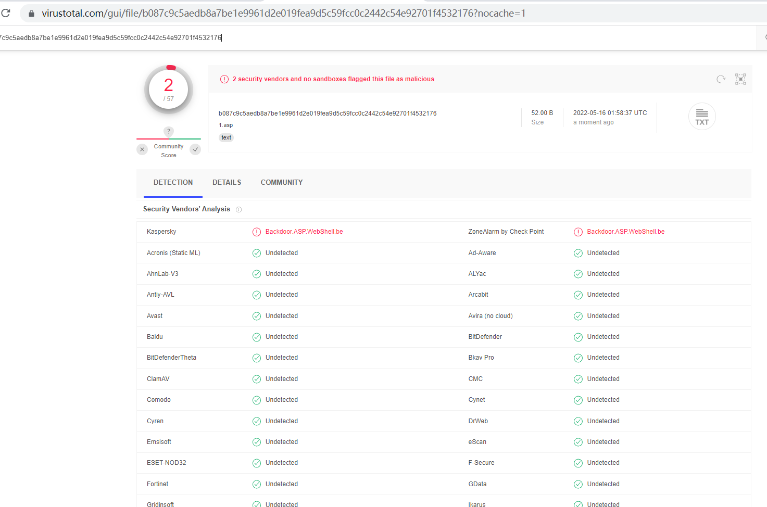Image resolution: width=767 pixels, height=507 pixels.
Task: Vote malicious with the X community button
Action: click(142, 149)
